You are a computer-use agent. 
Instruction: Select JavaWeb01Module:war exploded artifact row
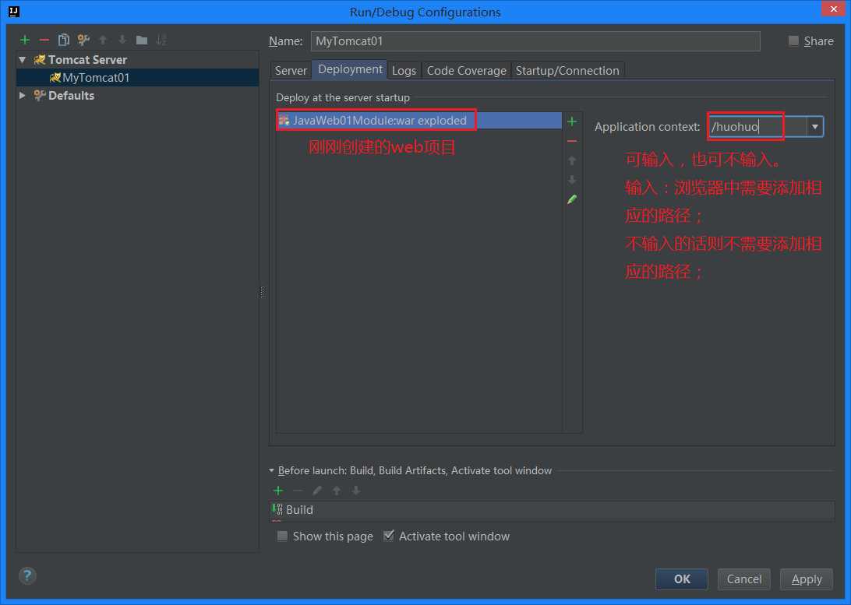(x=419, y=121)
